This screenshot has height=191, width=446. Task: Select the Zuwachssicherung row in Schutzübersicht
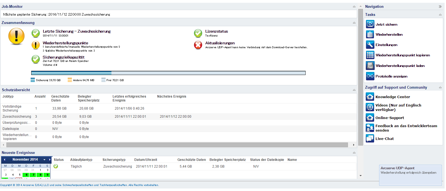tap(179, 117)
